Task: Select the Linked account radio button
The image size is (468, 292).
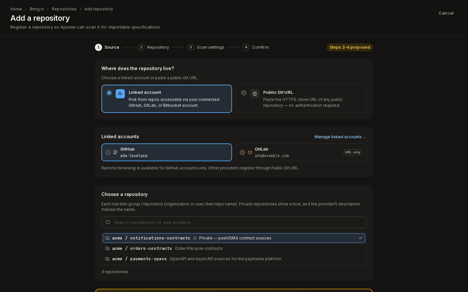Action: [109, 93]
